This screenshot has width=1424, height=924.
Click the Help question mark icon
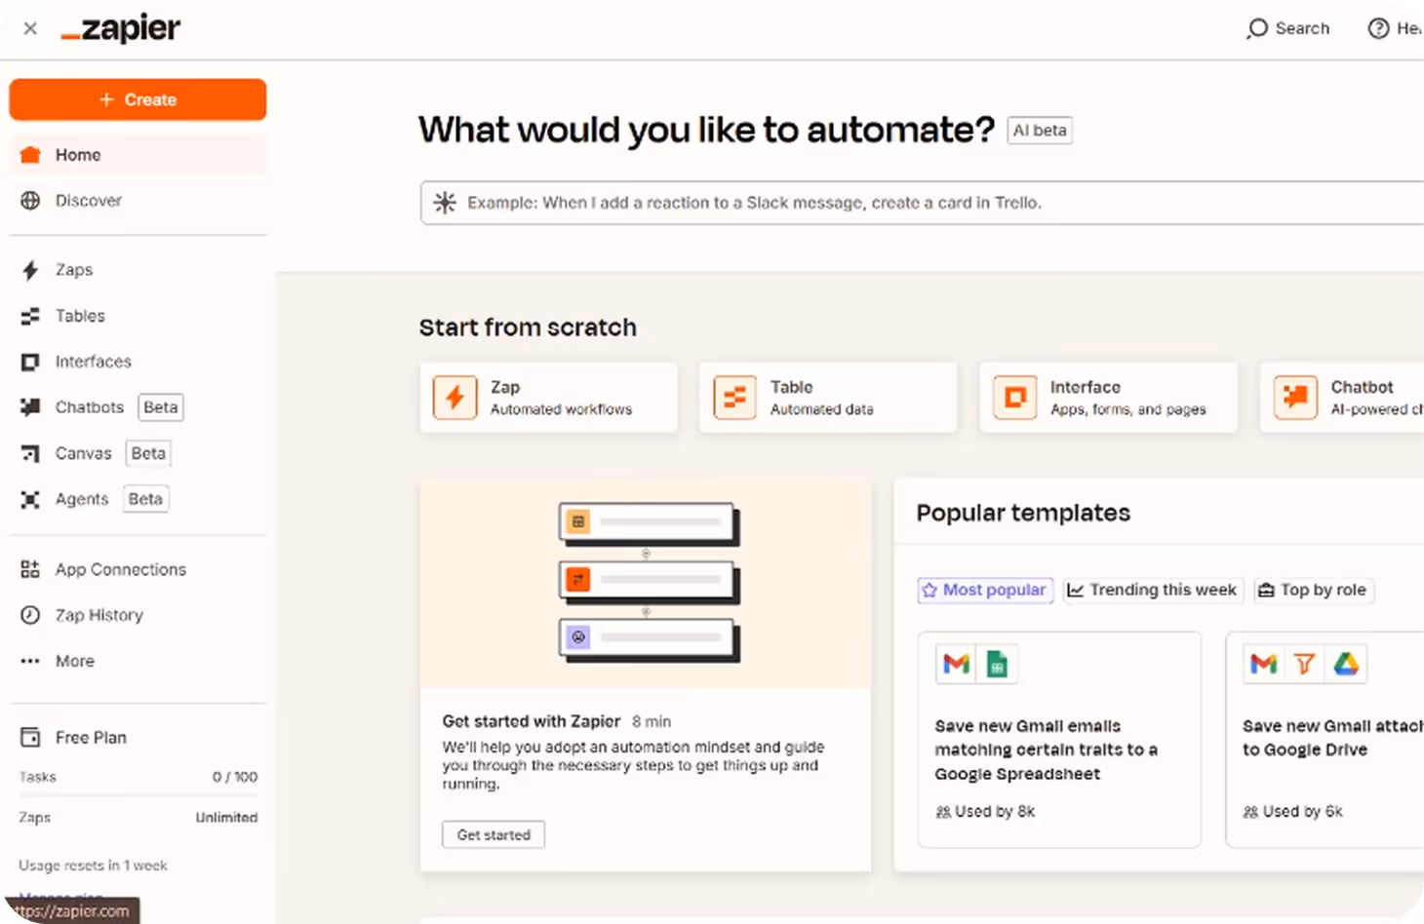pyautogui.click(x=1378, y=28)
